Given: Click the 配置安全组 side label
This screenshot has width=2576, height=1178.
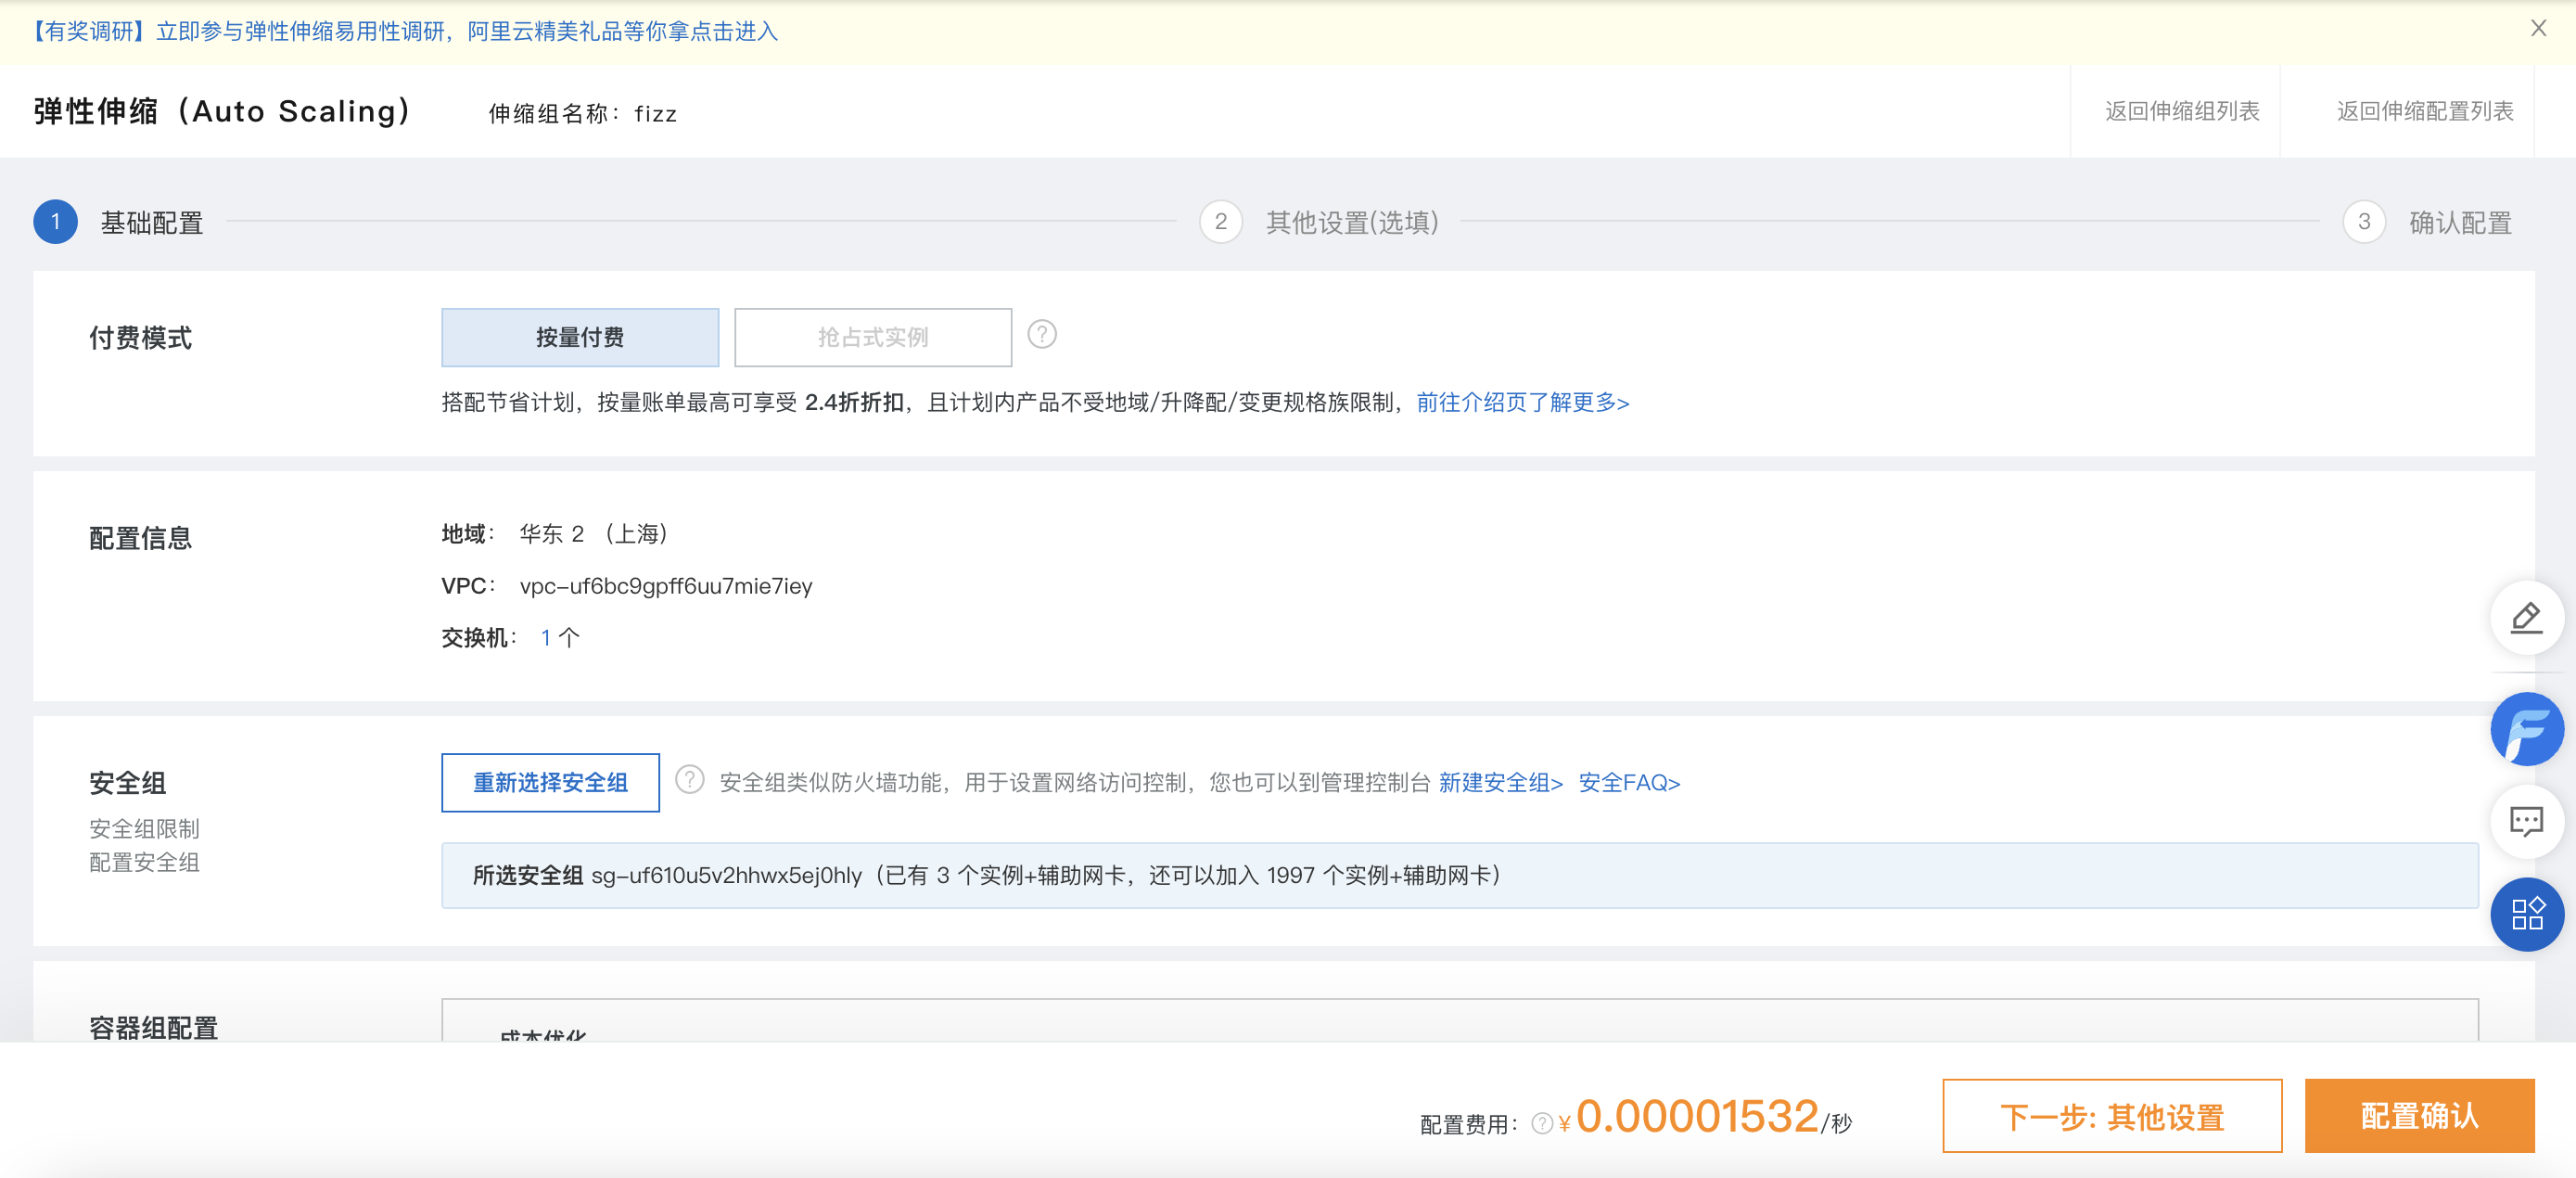Looking at the screenshot, I should pos(144,862).
